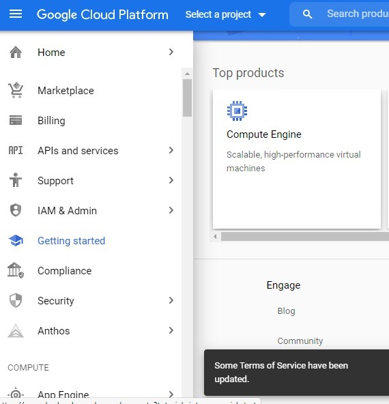This screenshot has height=404, width=389.
Task: Click the COMPUTE section heading
Action: [29, 367]
